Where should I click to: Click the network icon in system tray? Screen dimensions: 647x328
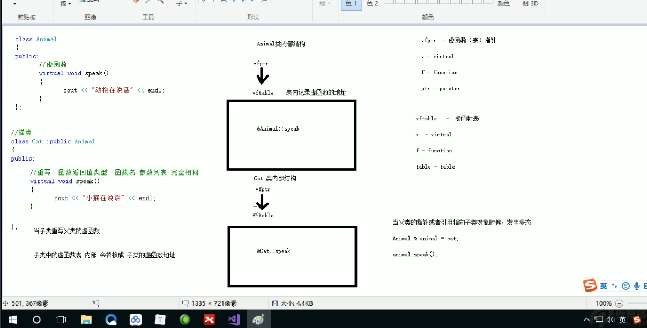(x=598, y=320)
